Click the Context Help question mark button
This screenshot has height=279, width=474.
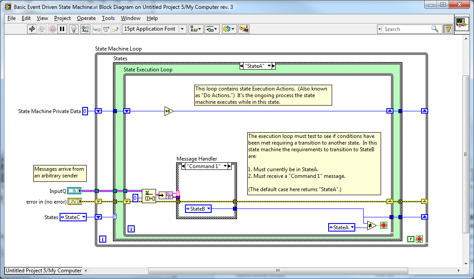[448, 29]
